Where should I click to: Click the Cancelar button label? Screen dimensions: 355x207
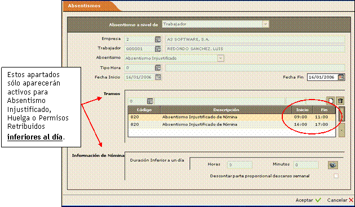coord(337,200)
